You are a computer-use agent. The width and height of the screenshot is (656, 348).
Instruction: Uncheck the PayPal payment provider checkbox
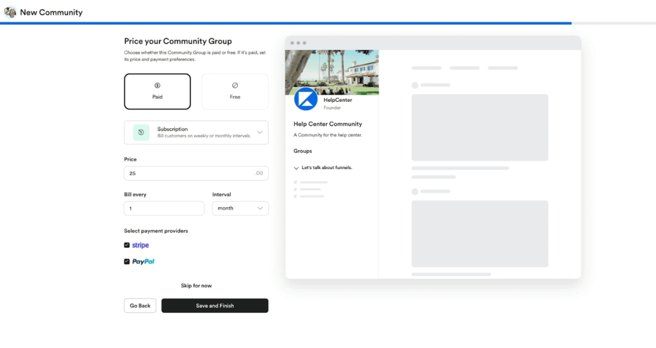click(127, 261)
